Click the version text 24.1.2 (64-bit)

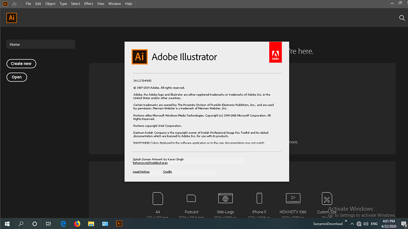[142, 81]
